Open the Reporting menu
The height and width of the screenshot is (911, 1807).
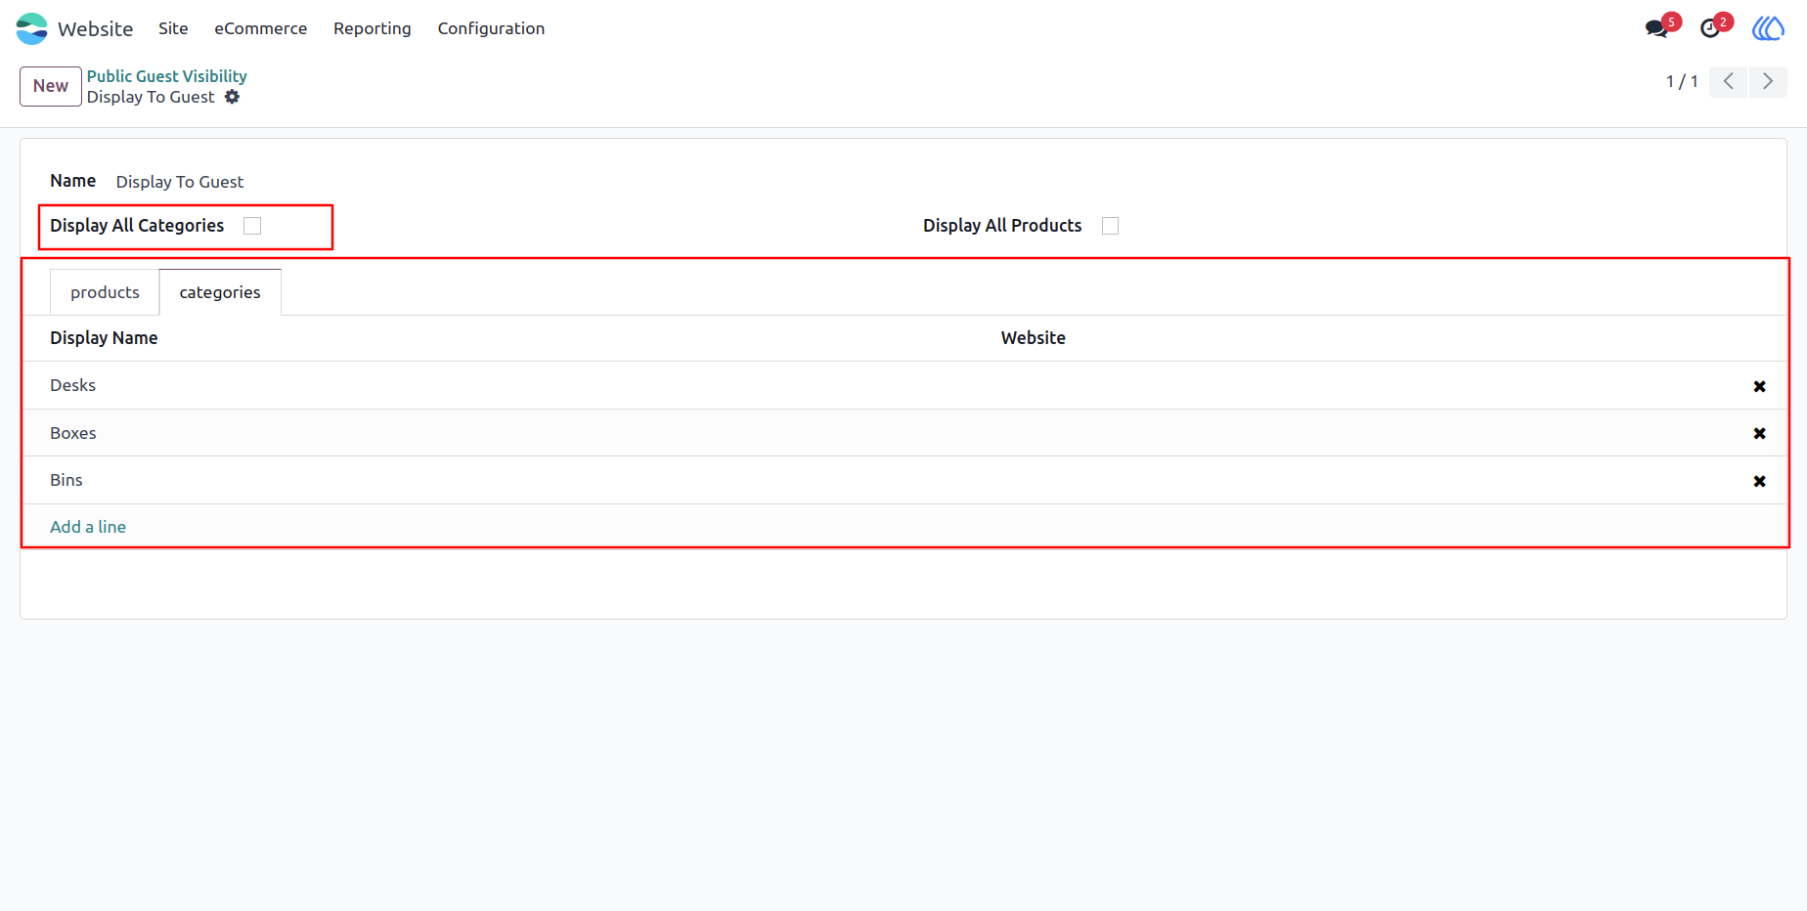coord(373,28)
